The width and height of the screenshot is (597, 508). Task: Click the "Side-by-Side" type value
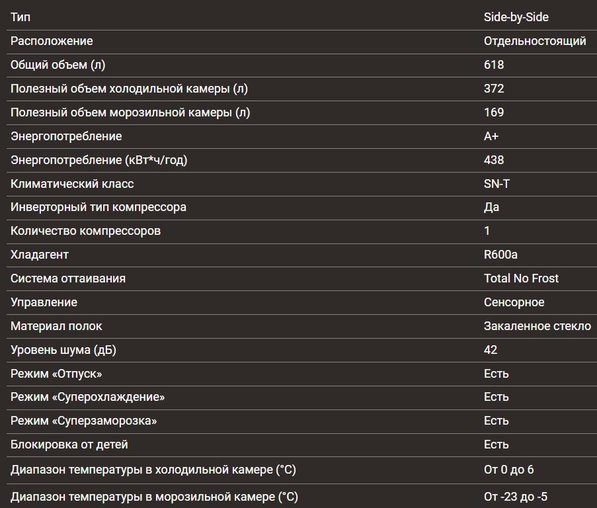coord(516,17)
